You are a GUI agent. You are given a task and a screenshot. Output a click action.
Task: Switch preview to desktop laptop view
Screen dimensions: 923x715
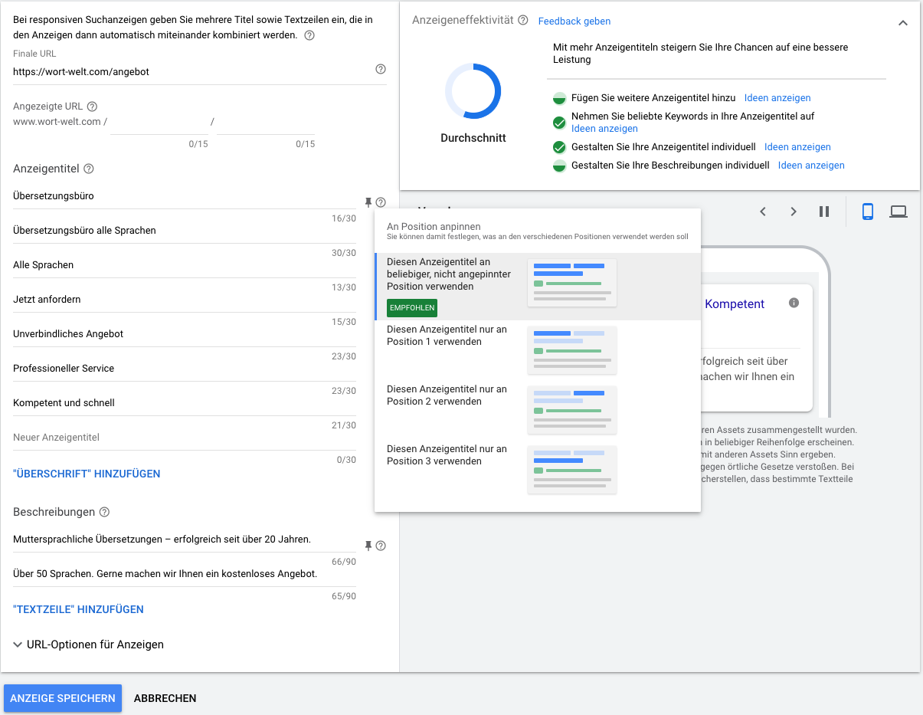898,212
